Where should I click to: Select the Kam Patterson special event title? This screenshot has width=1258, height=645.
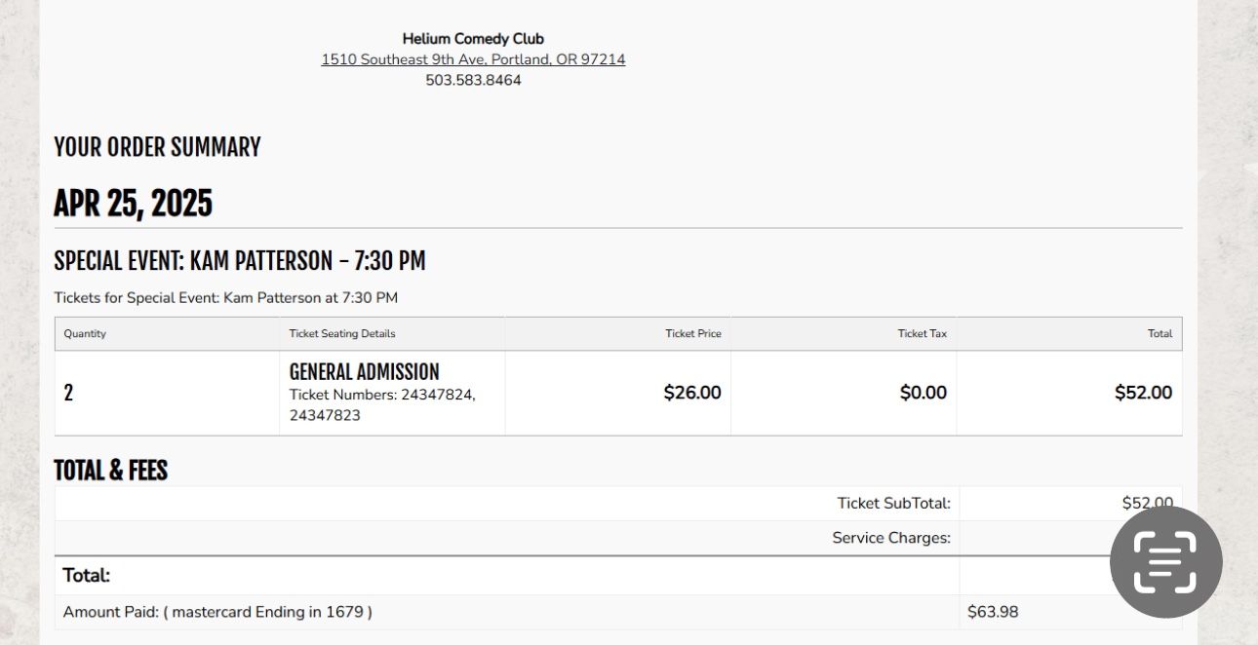coord(239,261)
